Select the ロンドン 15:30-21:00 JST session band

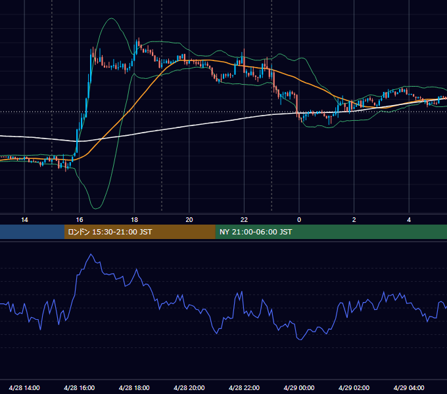click(x=139, y=232)
